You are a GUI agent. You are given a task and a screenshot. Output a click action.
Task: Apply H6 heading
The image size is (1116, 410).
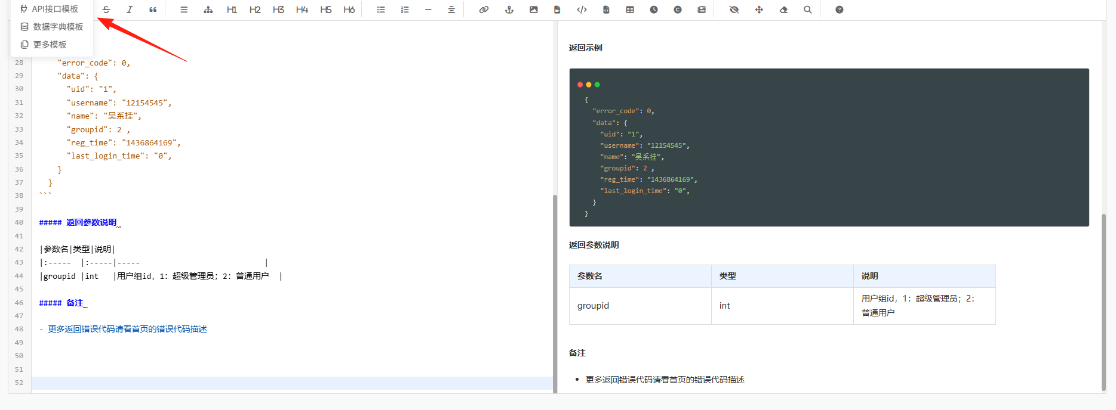349,10
